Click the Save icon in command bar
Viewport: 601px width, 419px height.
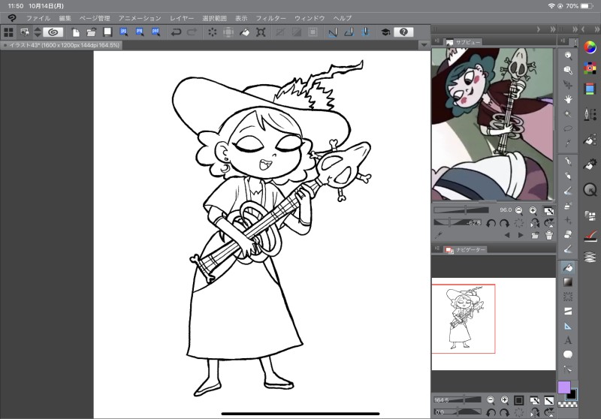tap(107, 32)
